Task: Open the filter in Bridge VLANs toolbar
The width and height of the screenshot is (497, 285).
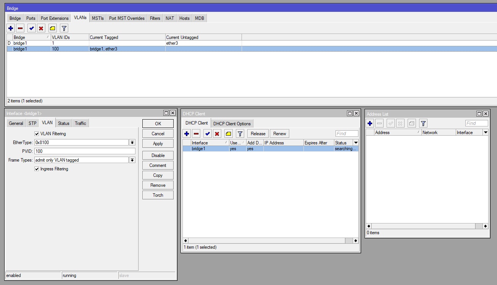Action: (x=64, y=28)
